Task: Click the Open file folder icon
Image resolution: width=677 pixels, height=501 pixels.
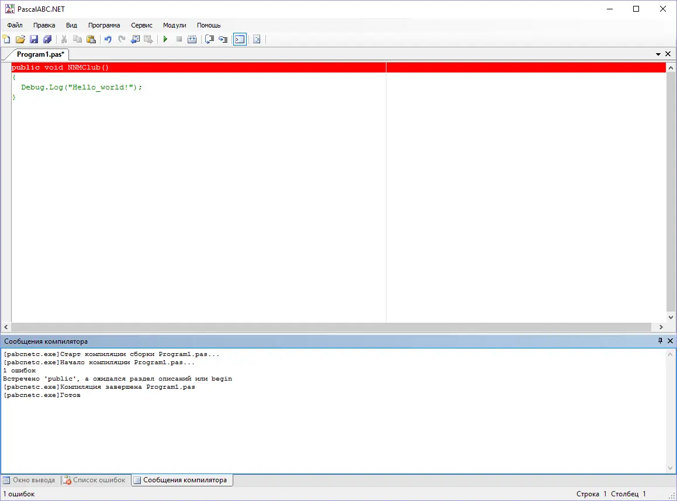Action: (x=20, y=39)
